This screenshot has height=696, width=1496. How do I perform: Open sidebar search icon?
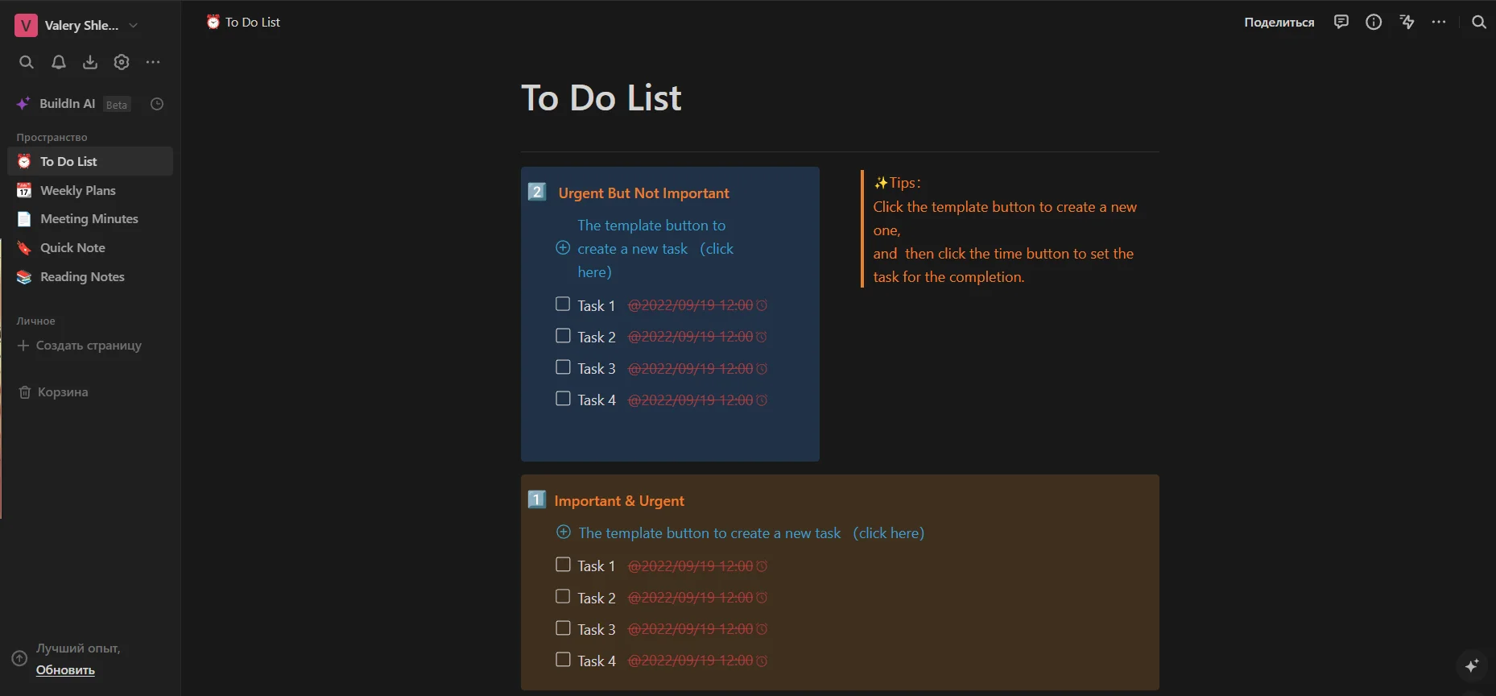click(x=27, y=62)
